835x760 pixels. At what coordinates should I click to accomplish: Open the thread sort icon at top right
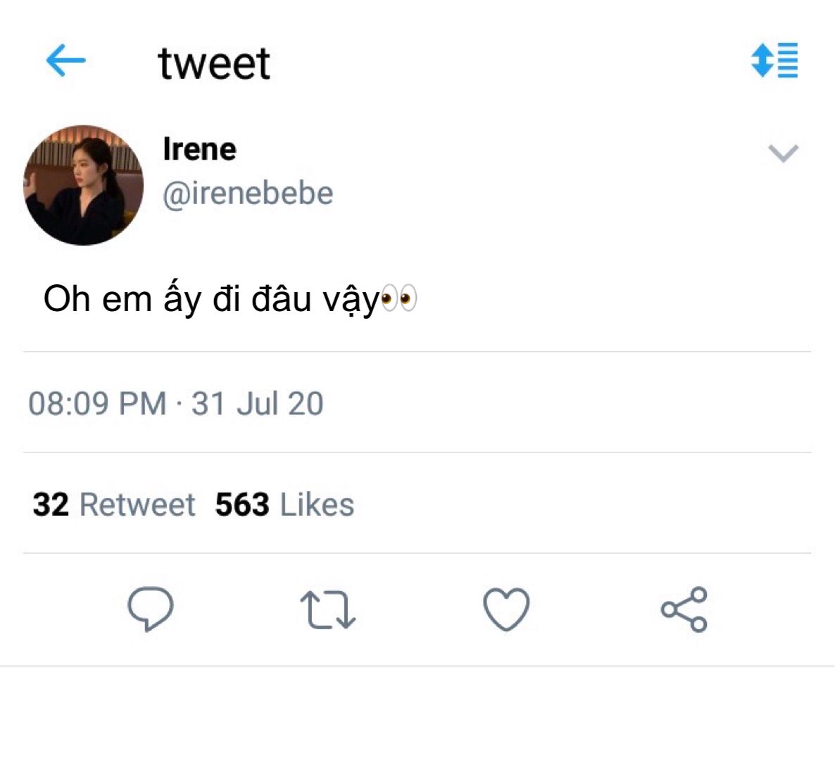tap(774, 60)
